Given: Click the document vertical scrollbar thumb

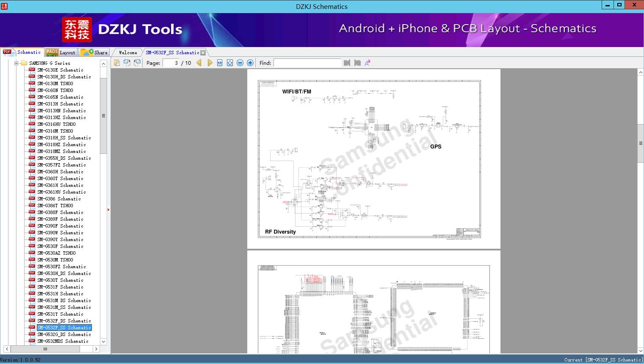Looking at the screenshot, I should 641,143.
